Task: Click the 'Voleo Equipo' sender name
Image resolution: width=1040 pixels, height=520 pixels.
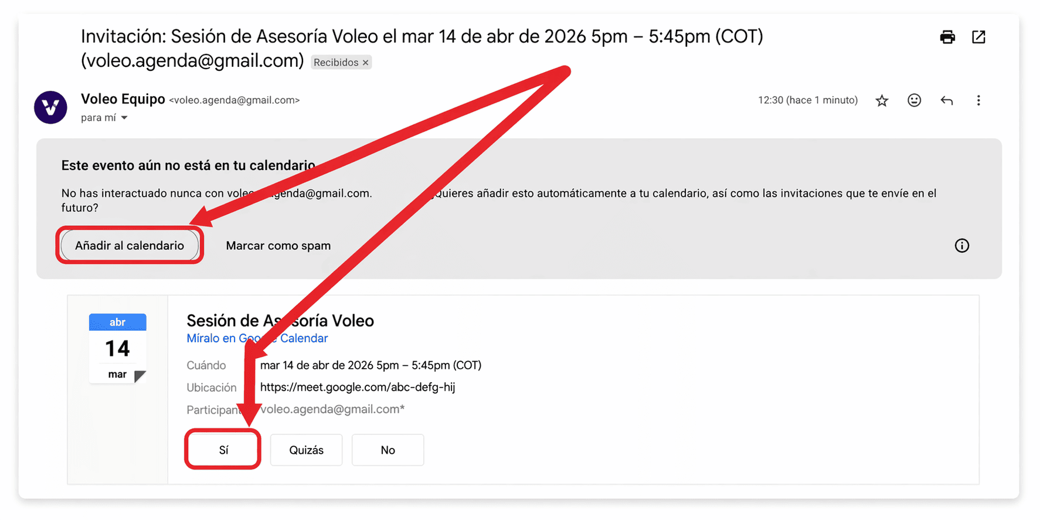Action: (x=123, y=99)
